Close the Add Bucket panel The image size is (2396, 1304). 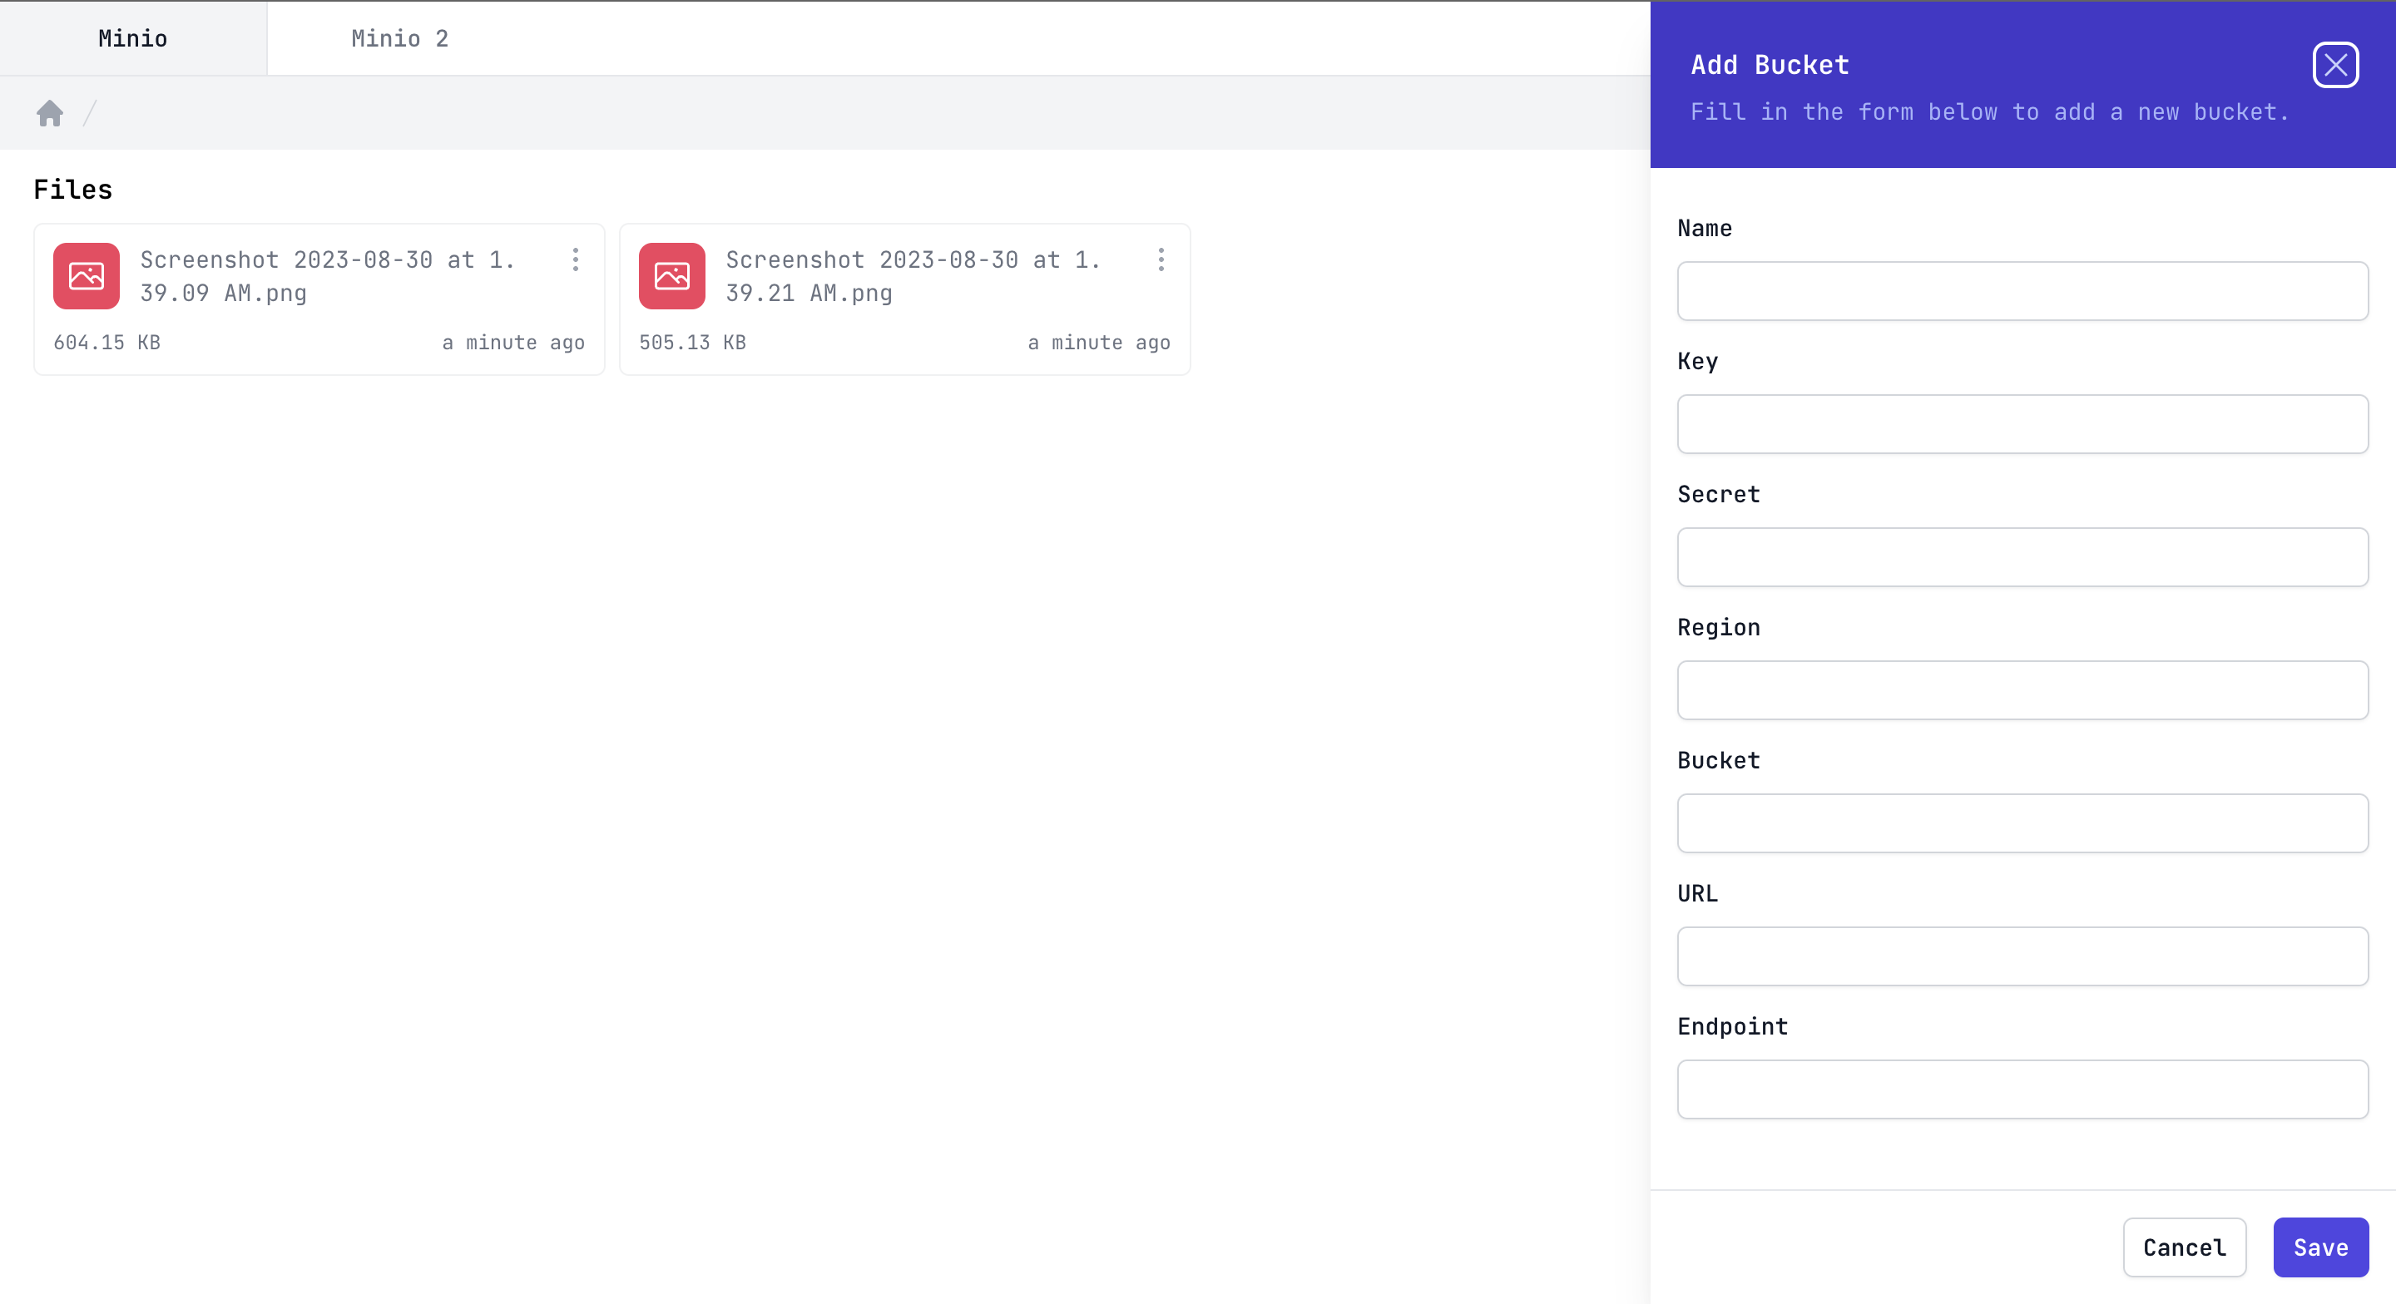tap(2334, 65)
